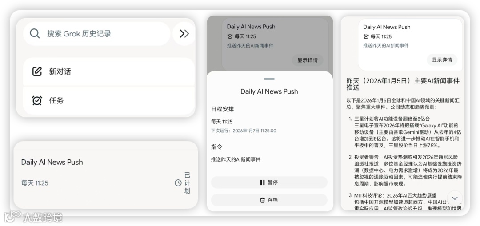Click 显示详情 in the right panel card
The height and width of the screenshot is (226, 480).
tap(442, 60)
